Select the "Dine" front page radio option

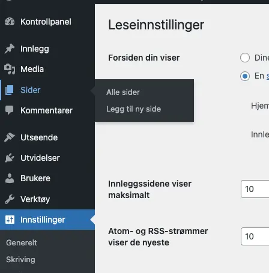pyautogui.click(x=245, y=58)
